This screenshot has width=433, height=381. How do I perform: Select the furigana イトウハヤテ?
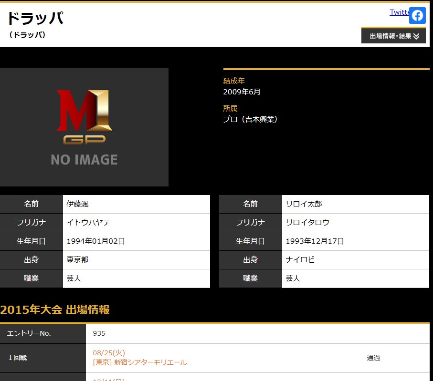point(88,222)
